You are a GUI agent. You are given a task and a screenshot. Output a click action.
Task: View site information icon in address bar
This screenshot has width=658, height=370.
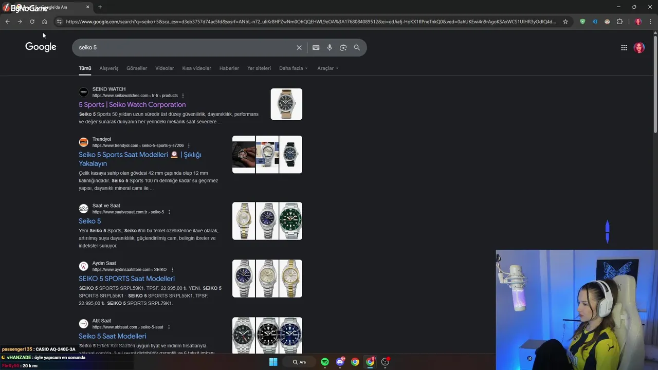pos(59,22)
